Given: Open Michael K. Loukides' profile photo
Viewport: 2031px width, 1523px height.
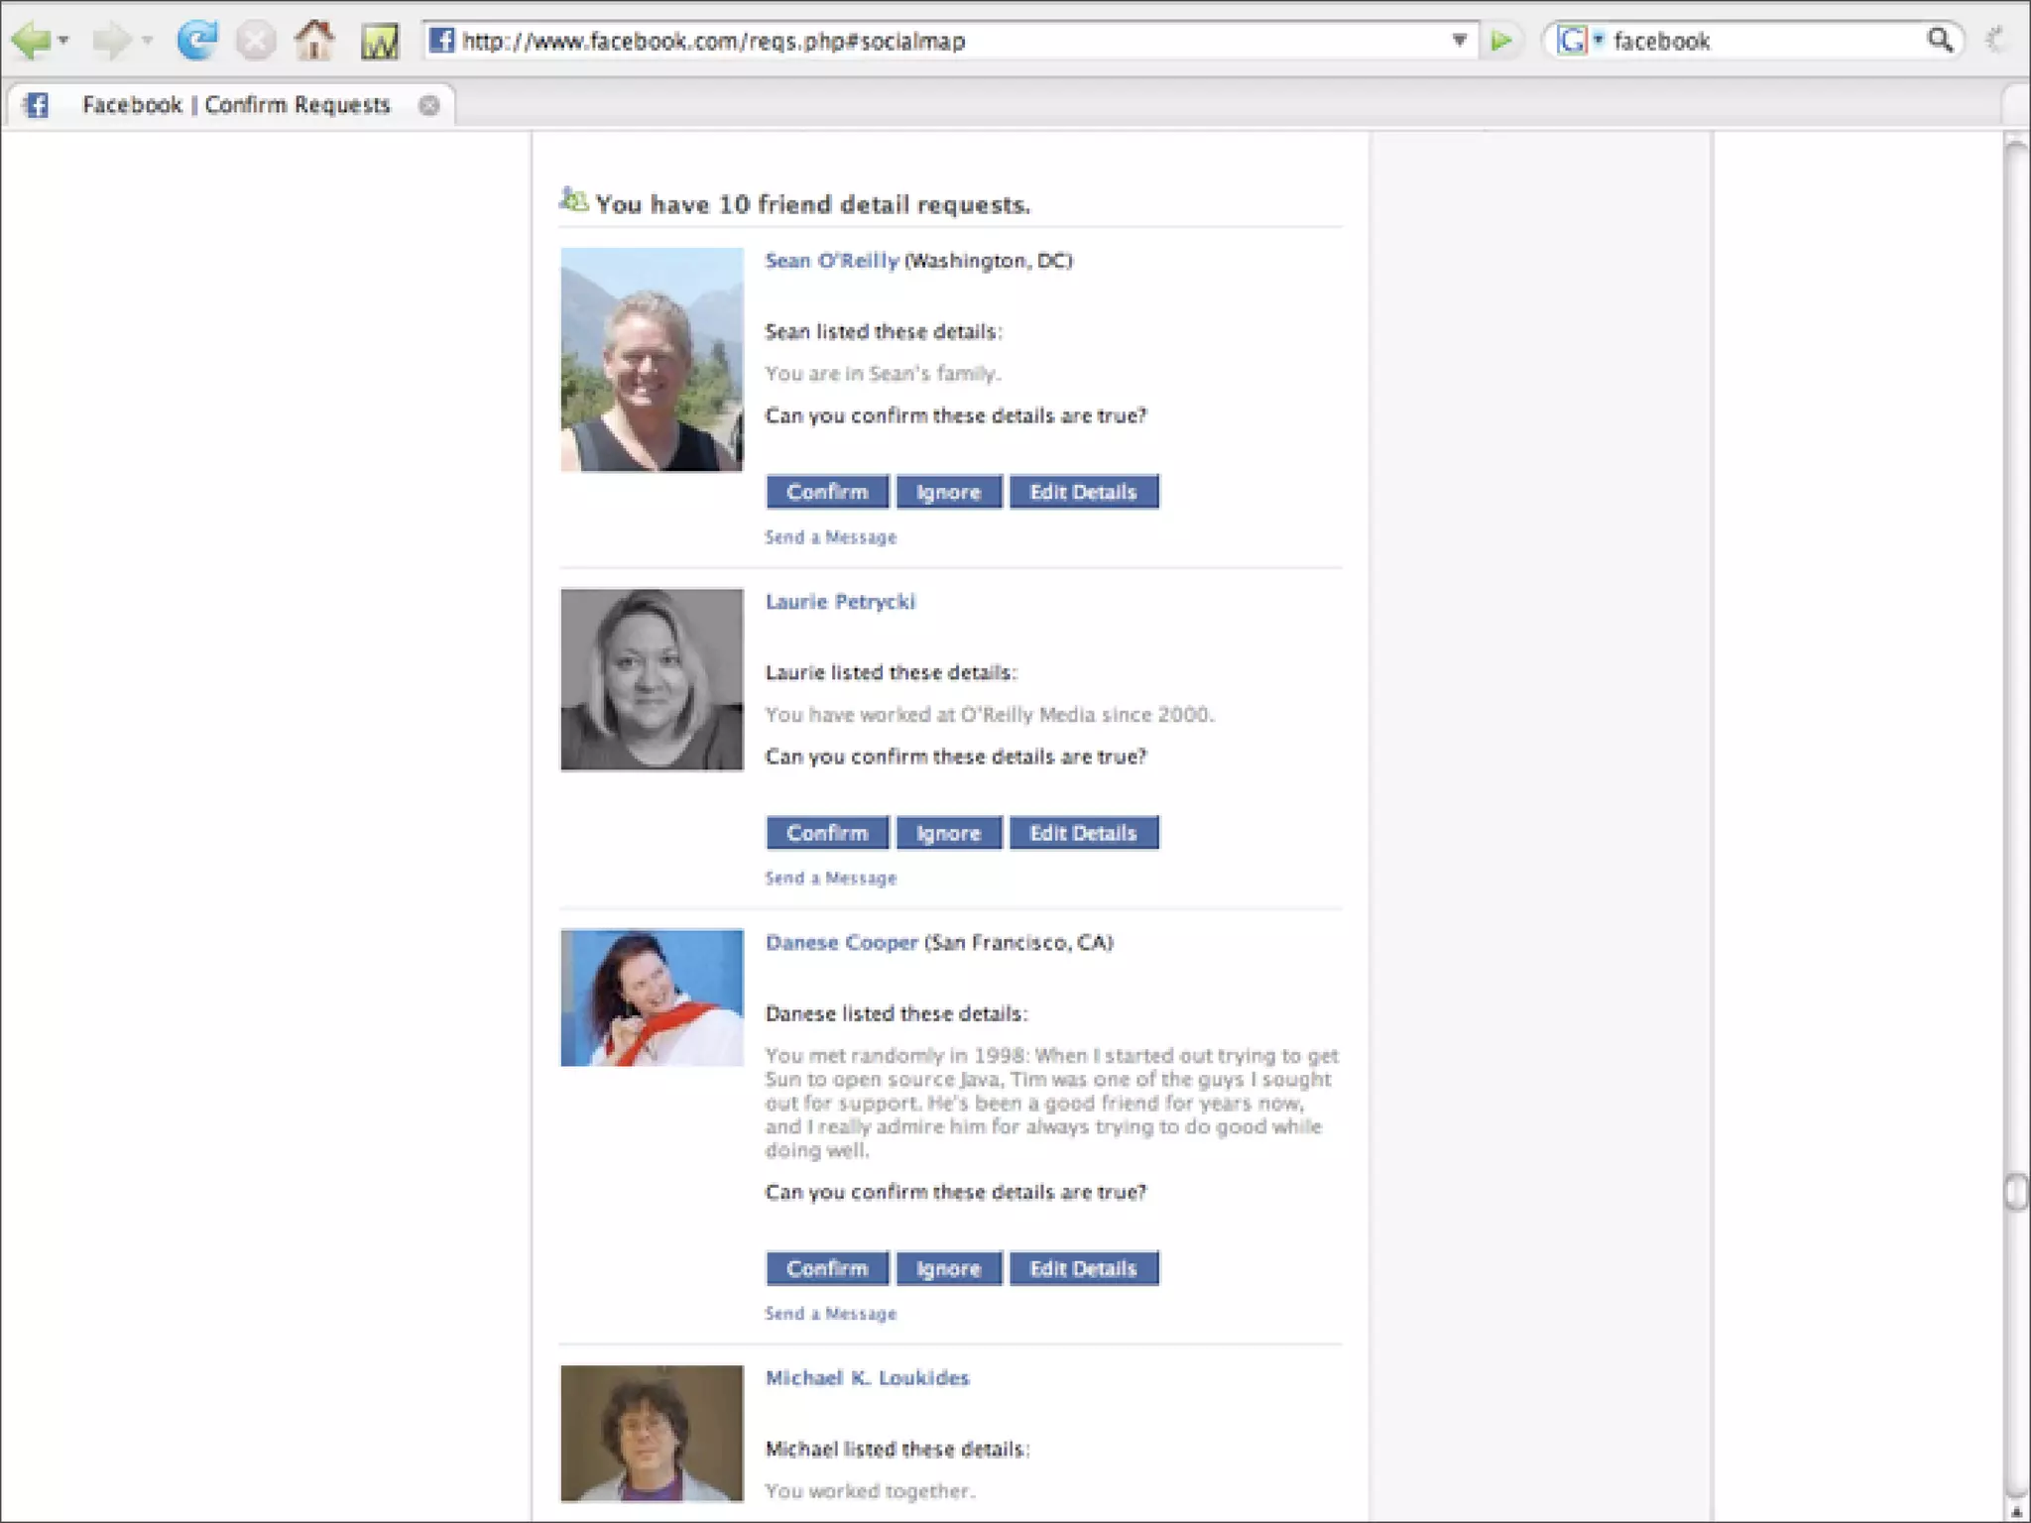Looking at the screenshot, I should 652,1433.
